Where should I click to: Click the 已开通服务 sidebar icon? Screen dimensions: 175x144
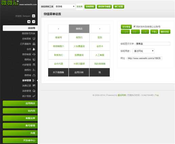[x=34, y=44]
